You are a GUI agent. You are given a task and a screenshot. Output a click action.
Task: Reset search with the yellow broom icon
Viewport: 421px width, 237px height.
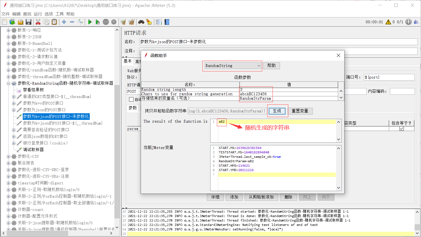149,22
